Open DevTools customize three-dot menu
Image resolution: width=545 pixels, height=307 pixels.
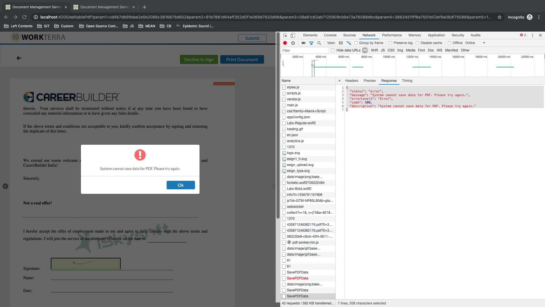pyautogui.click(x=533, y=35)
